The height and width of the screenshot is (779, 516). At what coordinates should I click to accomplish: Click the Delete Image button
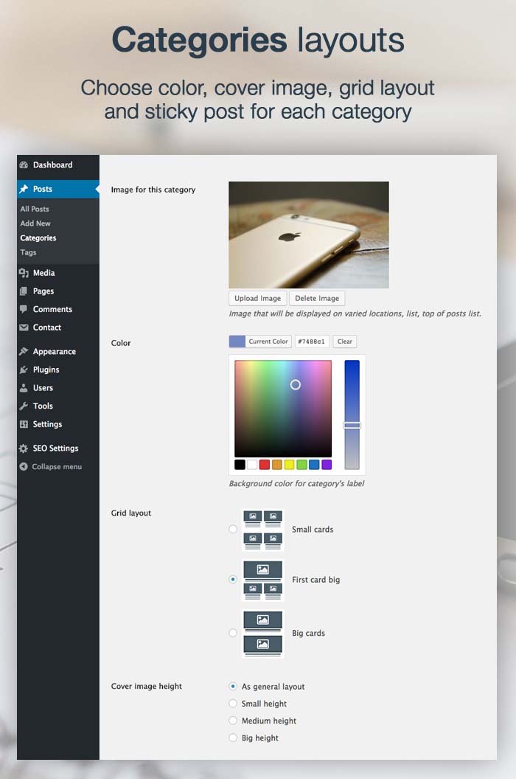pos(317,298)
